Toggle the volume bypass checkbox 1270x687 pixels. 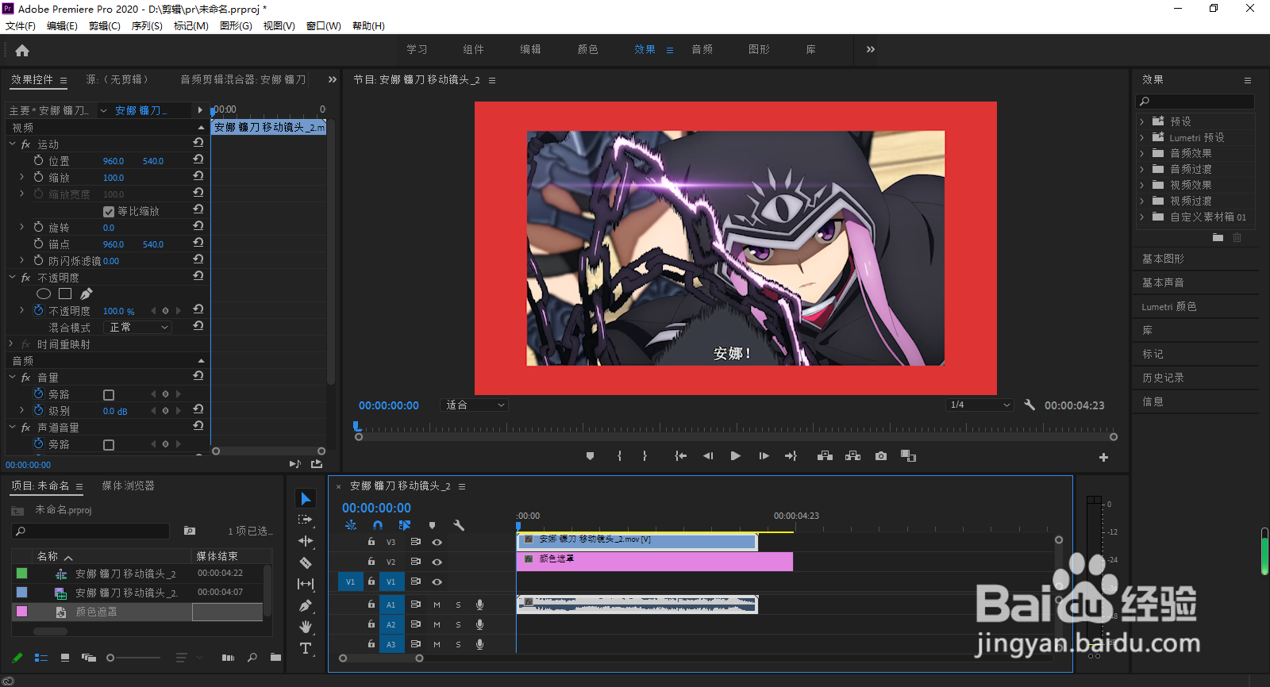point(109,395)
